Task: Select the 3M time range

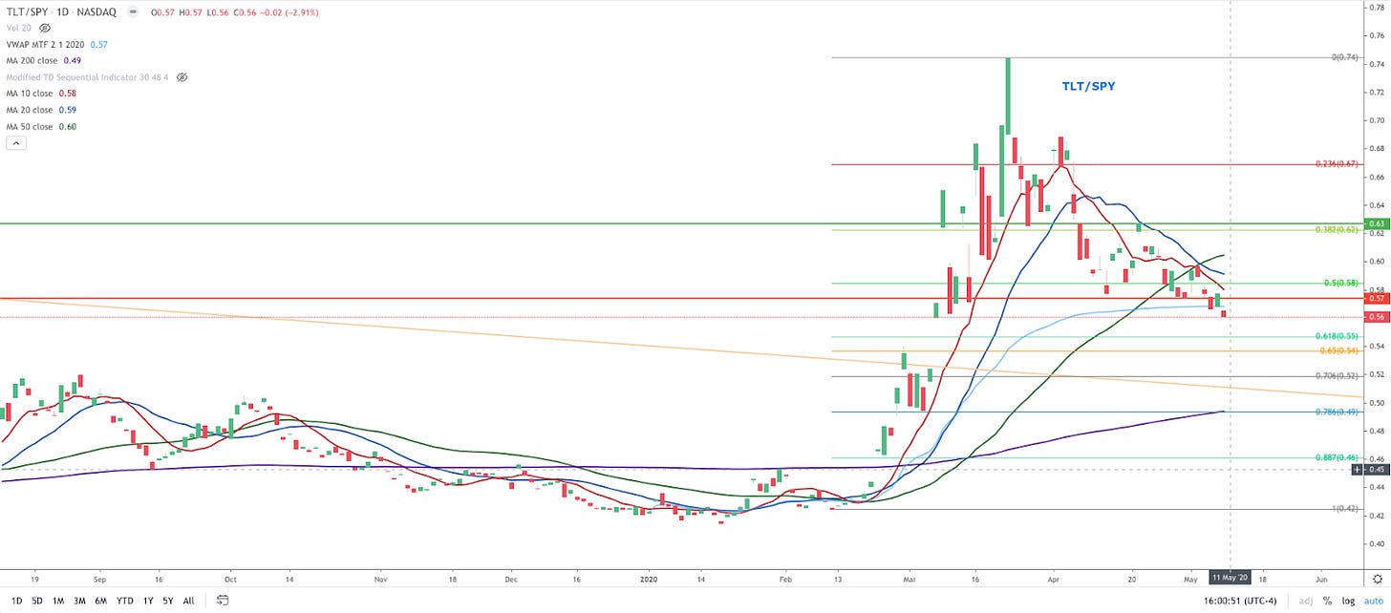Action: 79,601
